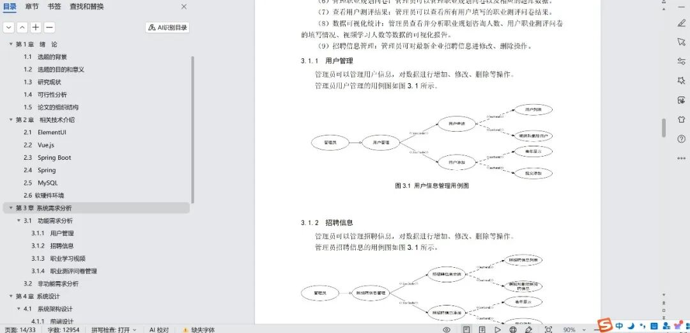Close the navigation pane with the X
Image resolution: width=690 pixels, height=333 pixels.
(184, 6)
